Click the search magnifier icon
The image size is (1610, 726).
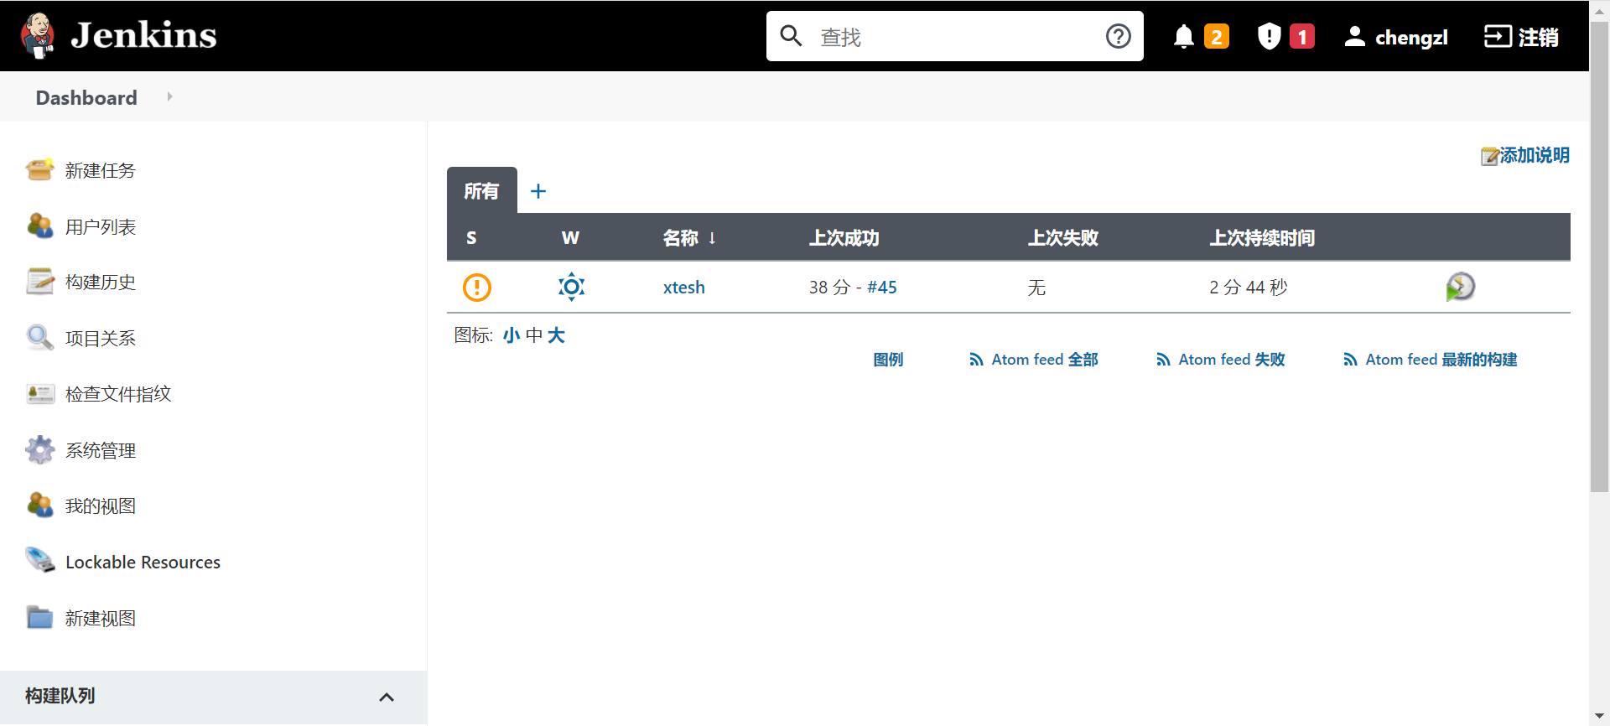coord(791,36)
